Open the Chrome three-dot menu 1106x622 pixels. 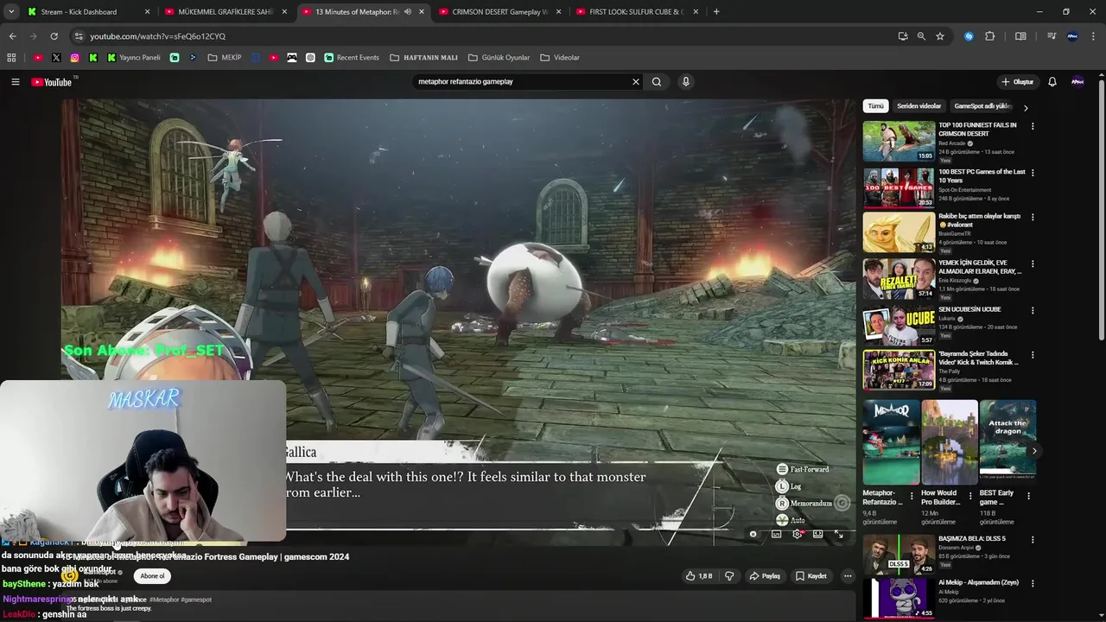[1093, 36]
